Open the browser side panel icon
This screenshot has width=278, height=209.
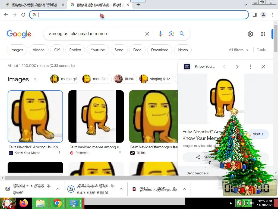coord(255,15)
